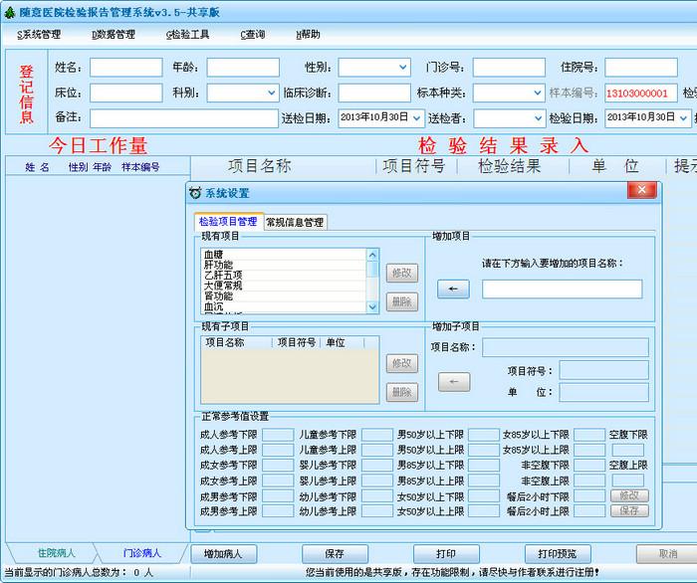The height and width of the screenshot is (583, 697).
Task: Expand the 送检者 dropdown
Action: tap(538, 118)
